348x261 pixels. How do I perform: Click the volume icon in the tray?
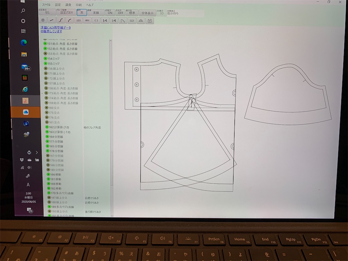(29, 167)
